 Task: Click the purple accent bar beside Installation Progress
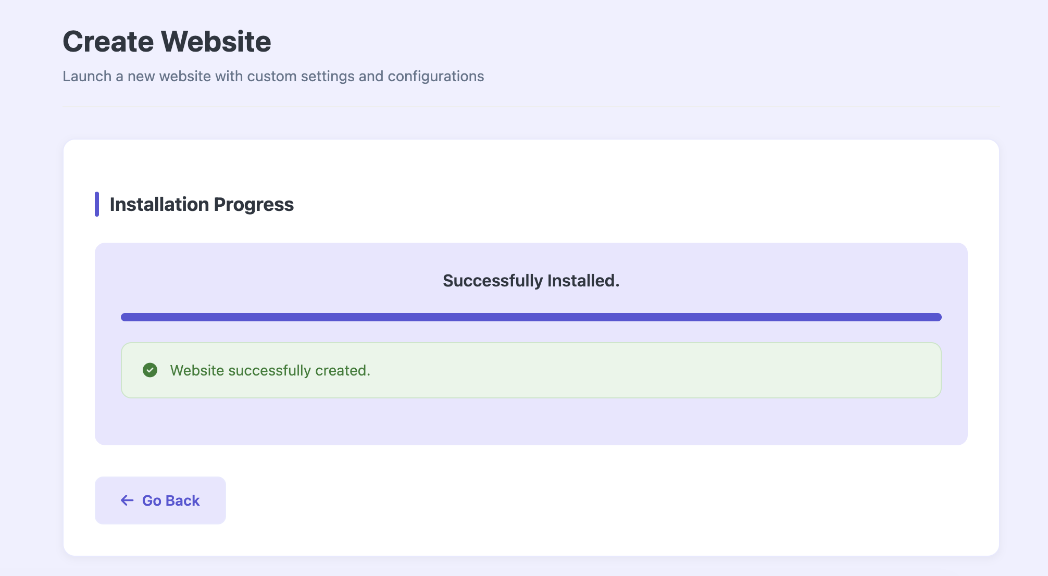(97, 204)
